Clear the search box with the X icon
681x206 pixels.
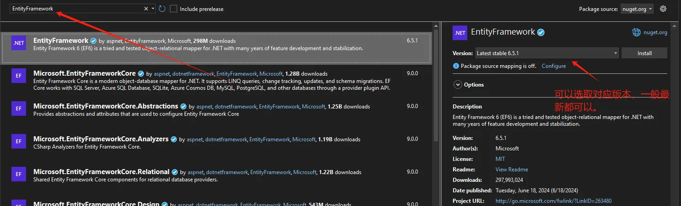[x=146, y=9]
